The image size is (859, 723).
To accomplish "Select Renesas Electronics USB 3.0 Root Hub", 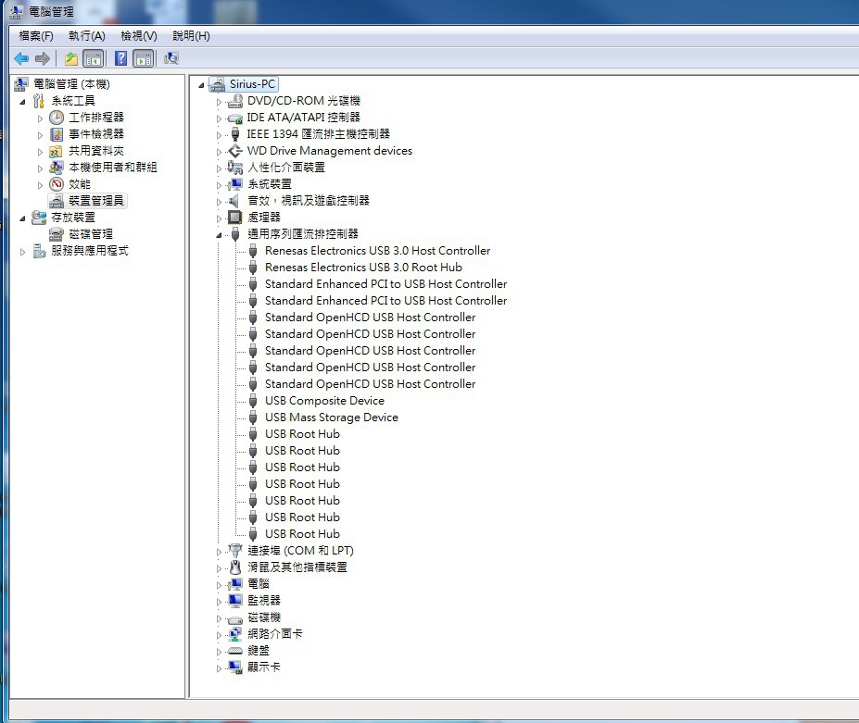I will click(363, 268).
